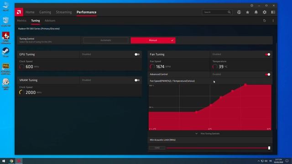This screenshot has height=164, width=292.
Task: Switch to the Metrics sub-tab
Action: (21, 20)
